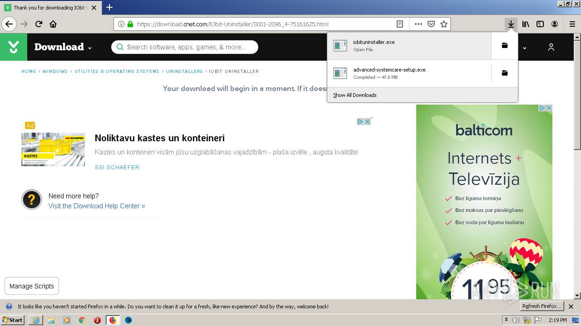Image resolution: width=581 pixels, height=326 pixels.
Task: Click the balticom Internets Televīzija ad
Action: 484,201
